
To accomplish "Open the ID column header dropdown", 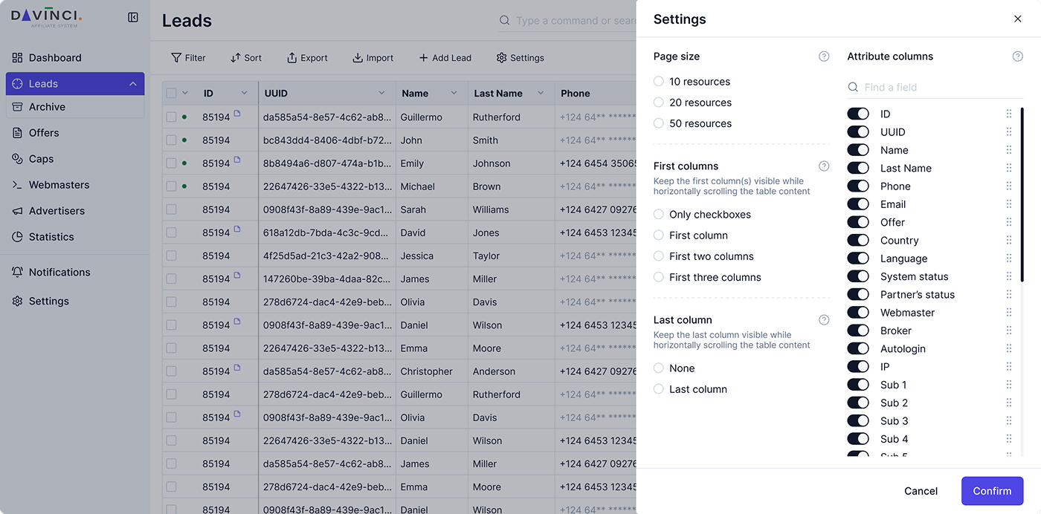I will coord(244,93).
